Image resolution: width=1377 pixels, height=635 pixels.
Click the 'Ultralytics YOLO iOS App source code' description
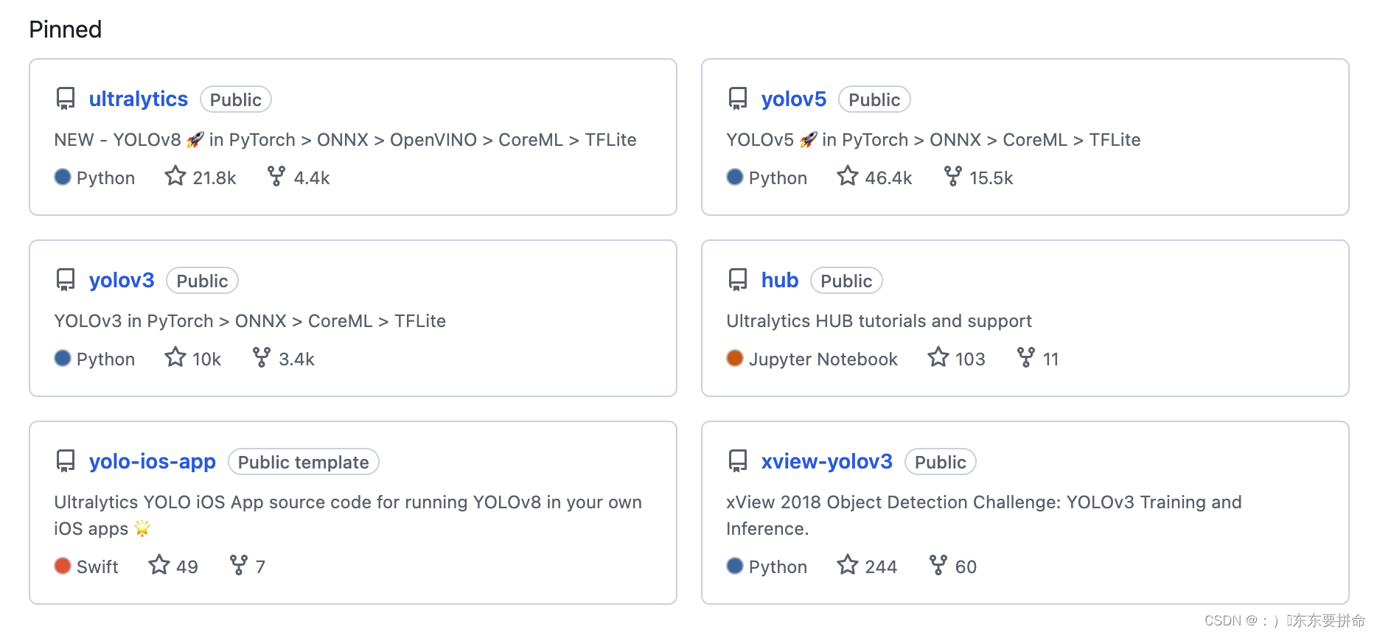click(348, 515)
